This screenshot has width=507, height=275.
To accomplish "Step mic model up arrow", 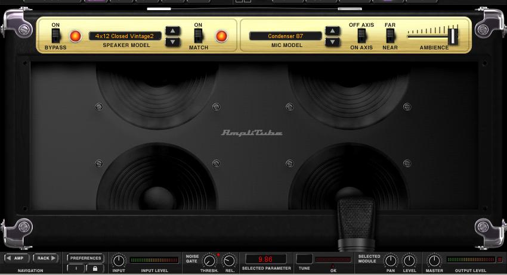I will point(332,31).
